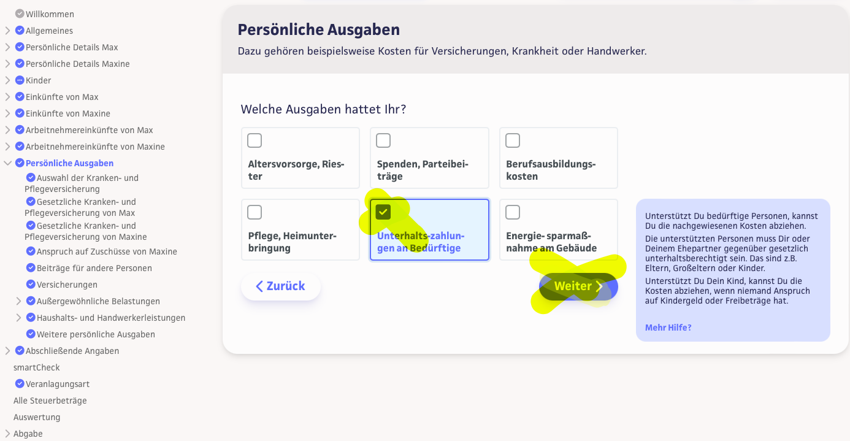Select the Energiesparmaßnahme am Gebäude card
The width and height of the screenshot is (850, 441).
click(558, 229)
